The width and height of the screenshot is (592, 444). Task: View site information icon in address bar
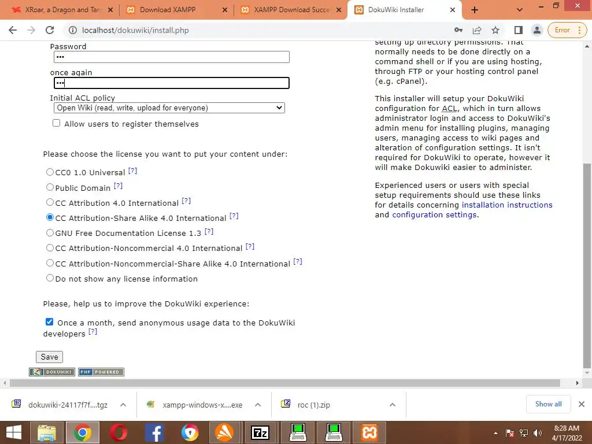coord(72,30)
